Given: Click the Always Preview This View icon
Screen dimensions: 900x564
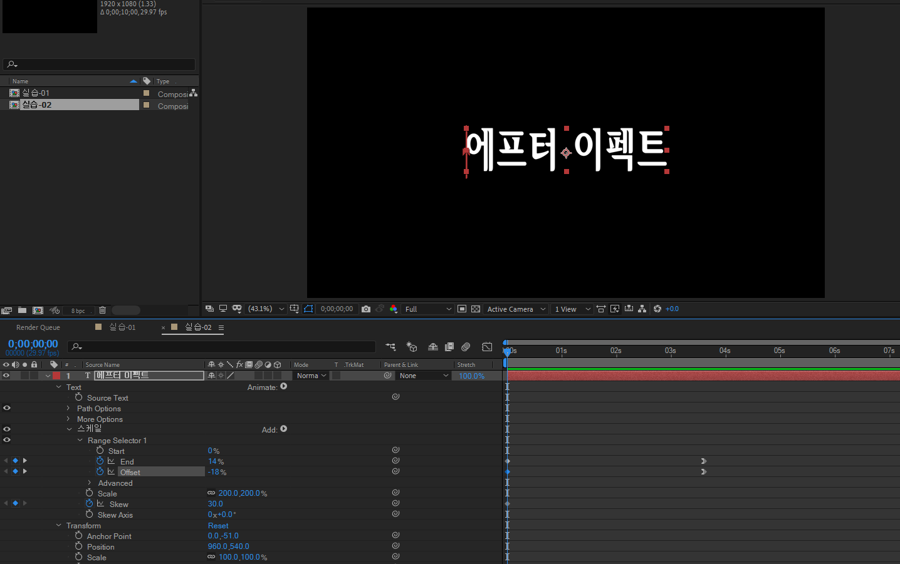Looking at the screenshot, I should point(209,309).
